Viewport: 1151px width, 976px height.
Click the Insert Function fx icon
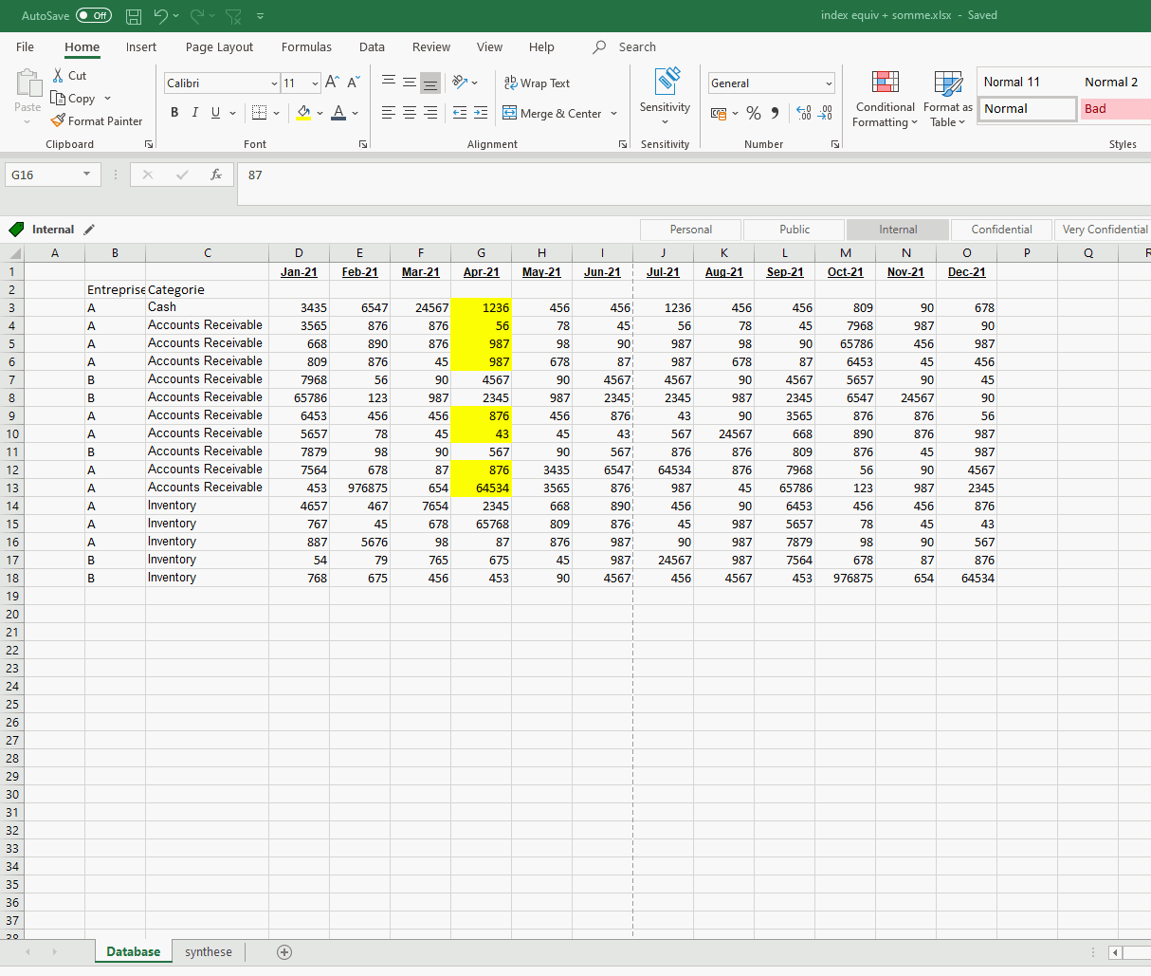click(216, 175)
